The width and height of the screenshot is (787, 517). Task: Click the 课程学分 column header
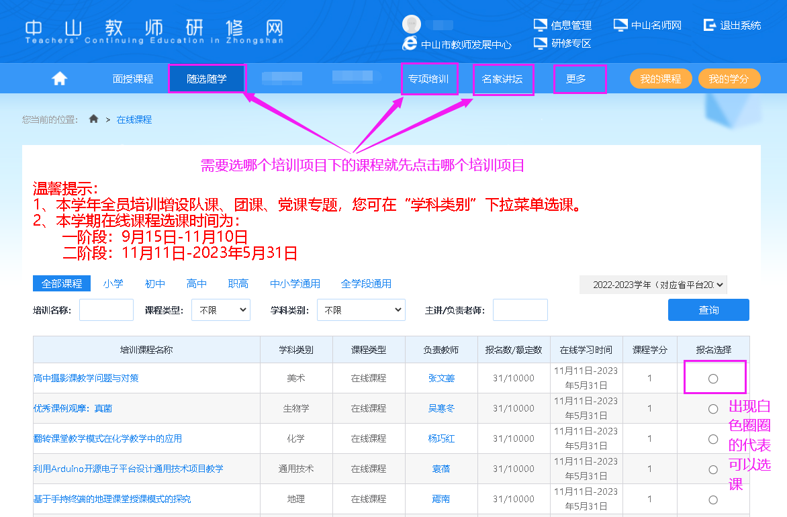tap(650, 350)
